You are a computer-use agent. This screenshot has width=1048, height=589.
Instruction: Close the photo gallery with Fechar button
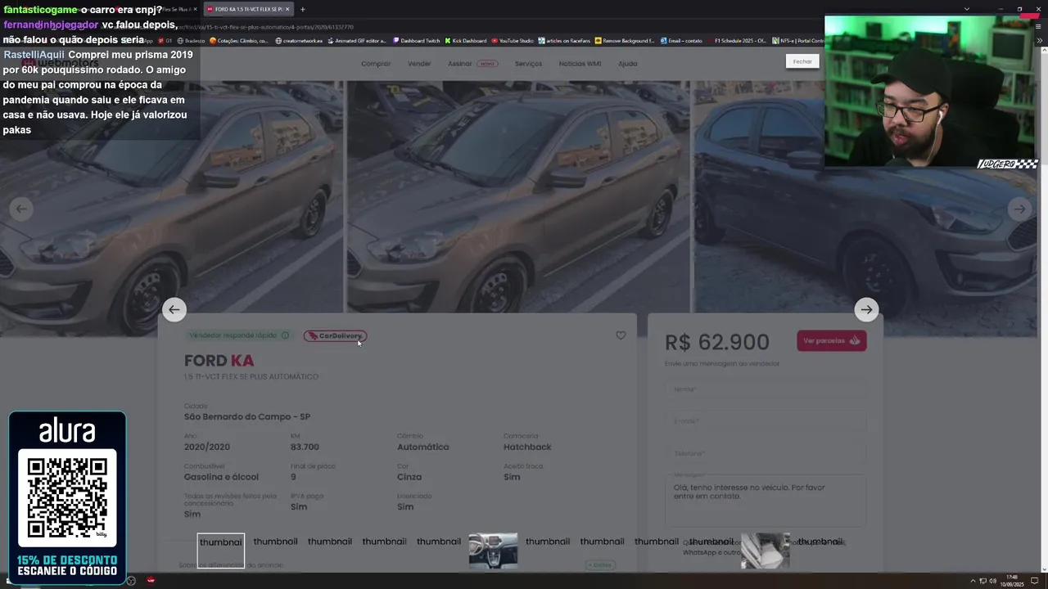click(x=802, y=61)
